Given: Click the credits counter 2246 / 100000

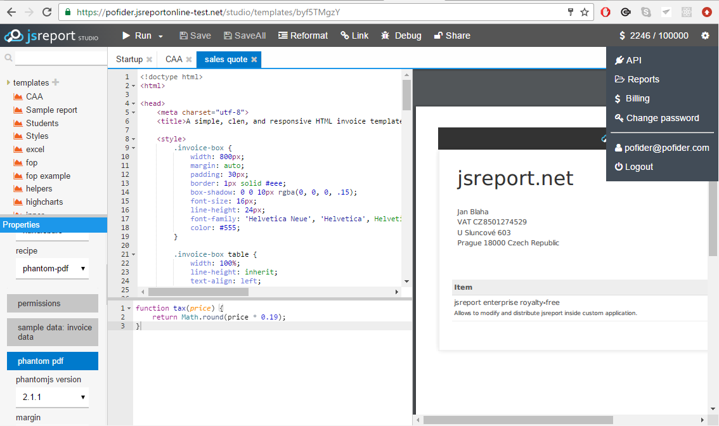Looking at the screenshot, I should (654, 35).
